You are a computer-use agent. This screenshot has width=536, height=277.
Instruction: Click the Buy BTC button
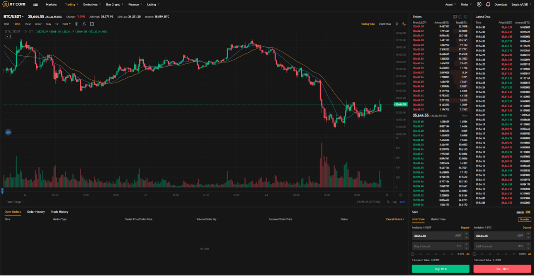[x=440, y=268]
